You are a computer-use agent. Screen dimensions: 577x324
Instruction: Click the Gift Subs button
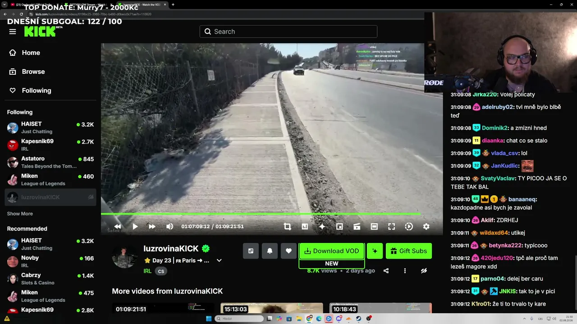coord(409,251)
